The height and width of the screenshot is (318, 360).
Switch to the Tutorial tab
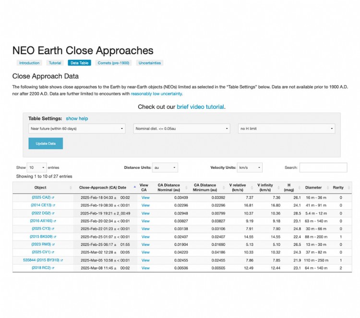pos(55,63)
